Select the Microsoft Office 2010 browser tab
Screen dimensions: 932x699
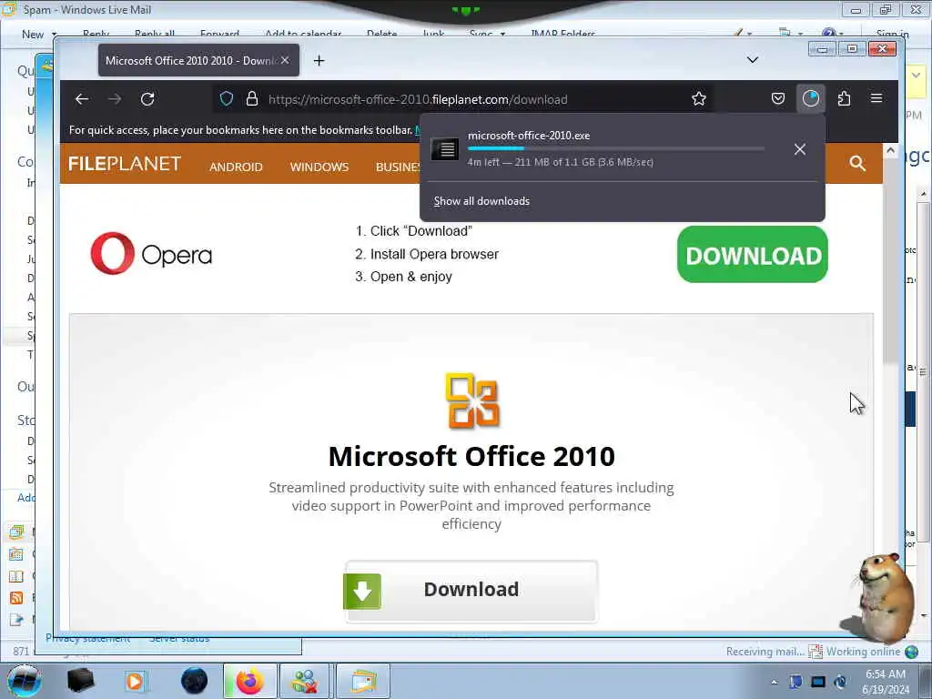198,61
